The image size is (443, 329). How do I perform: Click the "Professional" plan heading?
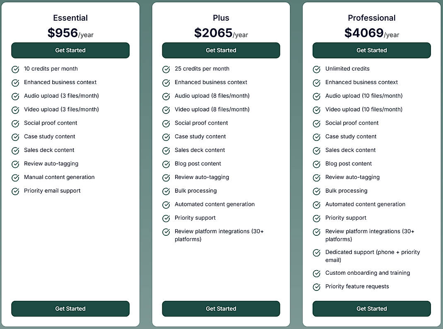[x=371, y=18]
